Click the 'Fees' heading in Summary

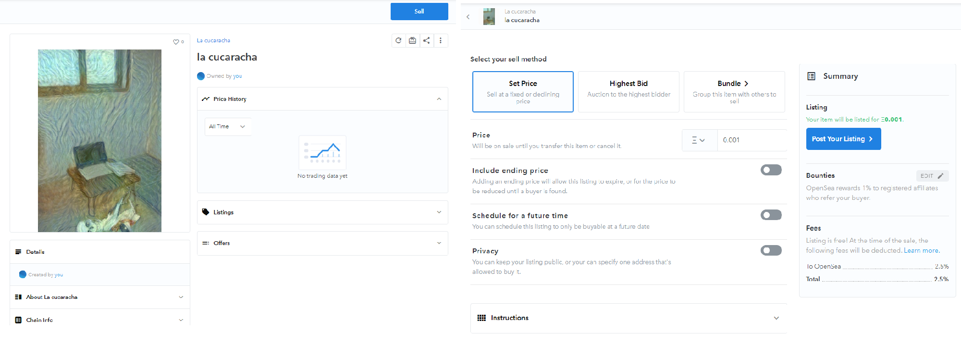click(x=813, y=228)
